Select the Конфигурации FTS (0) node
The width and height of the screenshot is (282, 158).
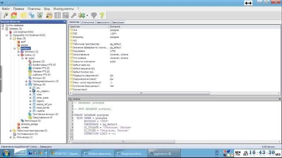[x=44, y=65]
